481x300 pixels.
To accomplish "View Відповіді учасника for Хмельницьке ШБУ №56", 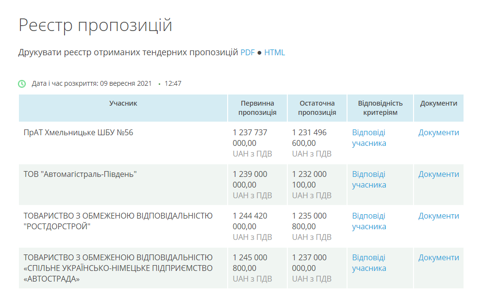I will pos(369,138).
